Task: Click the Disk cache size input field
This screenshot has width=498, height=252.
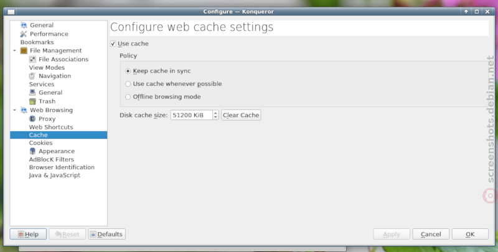Action: click(192, 115)
